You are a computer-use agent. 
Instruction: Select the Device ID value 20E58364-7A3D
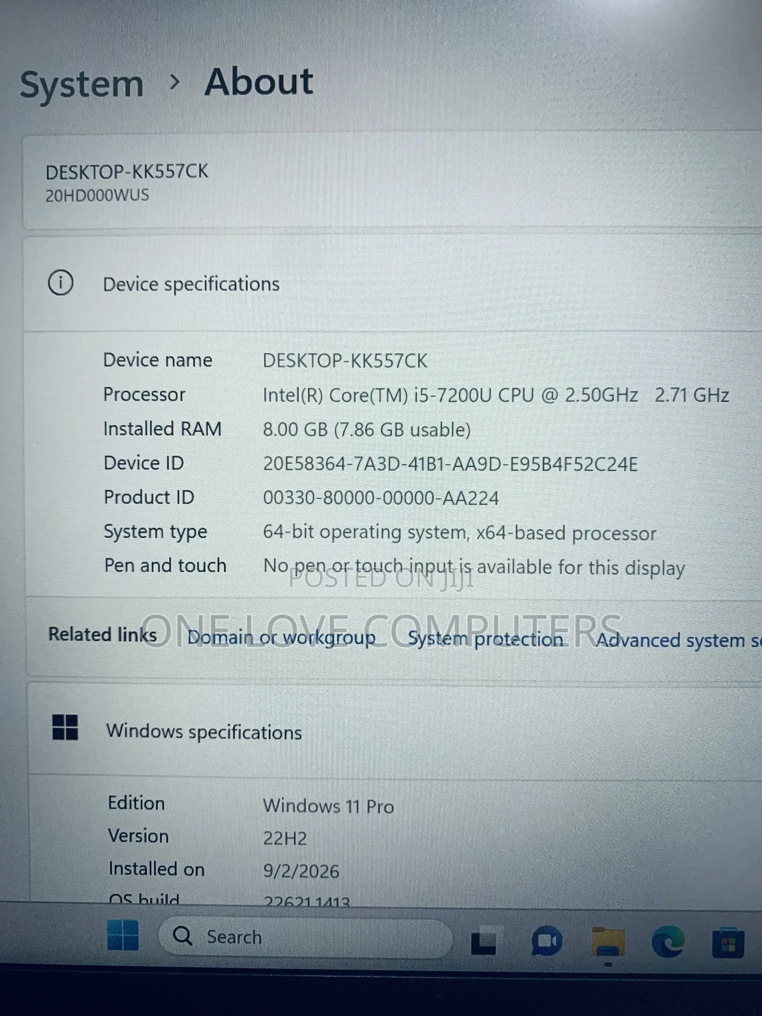point(450,464)
